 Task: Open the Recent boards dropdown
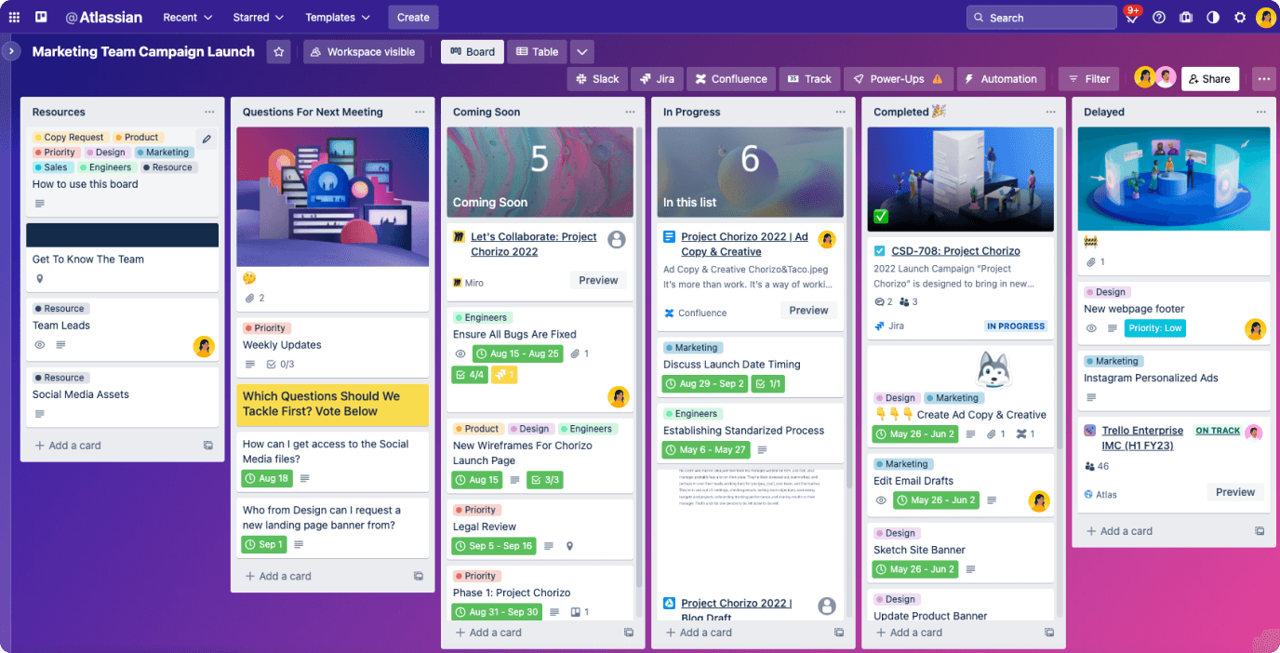click(187, 17)
